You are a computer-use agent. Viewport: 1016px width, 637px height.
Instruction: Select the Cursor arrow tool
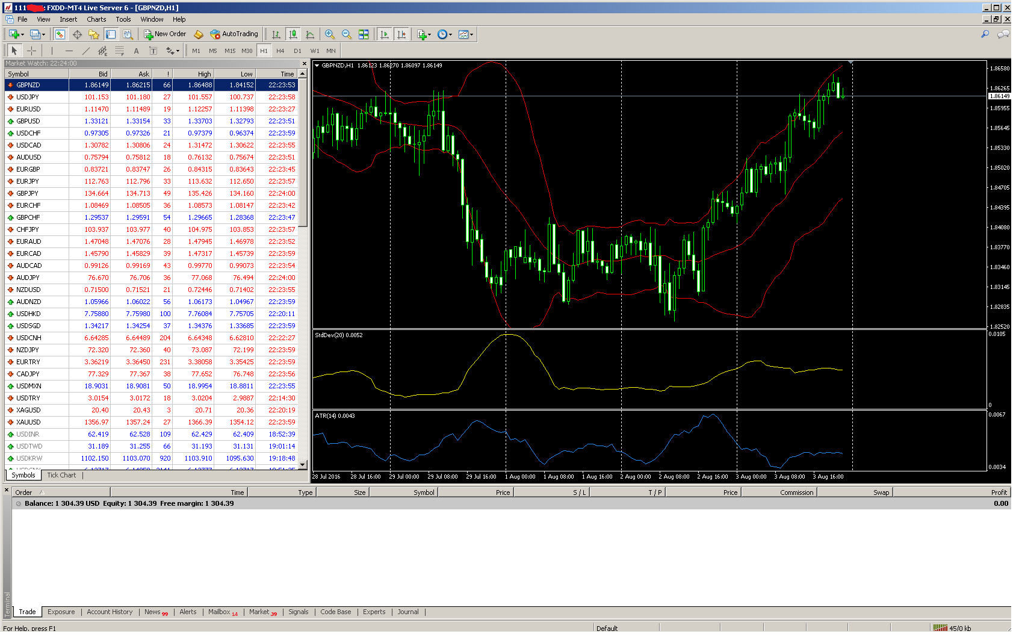coord(14,51)
